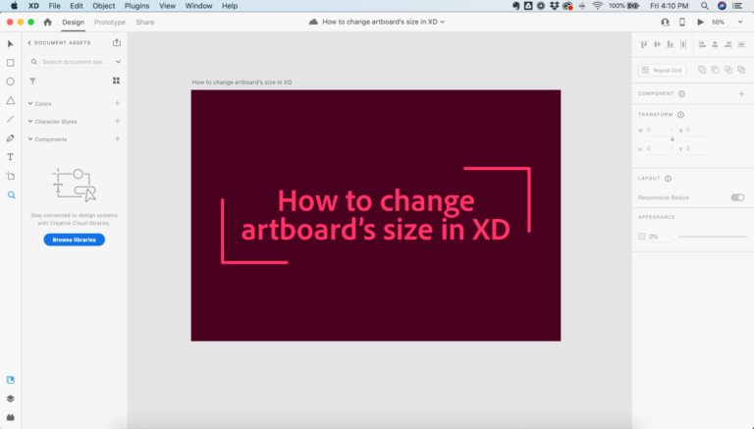Select the Polygon triangle tool
The width and height of the screenshot is (754, 429).
coord(10,100)
